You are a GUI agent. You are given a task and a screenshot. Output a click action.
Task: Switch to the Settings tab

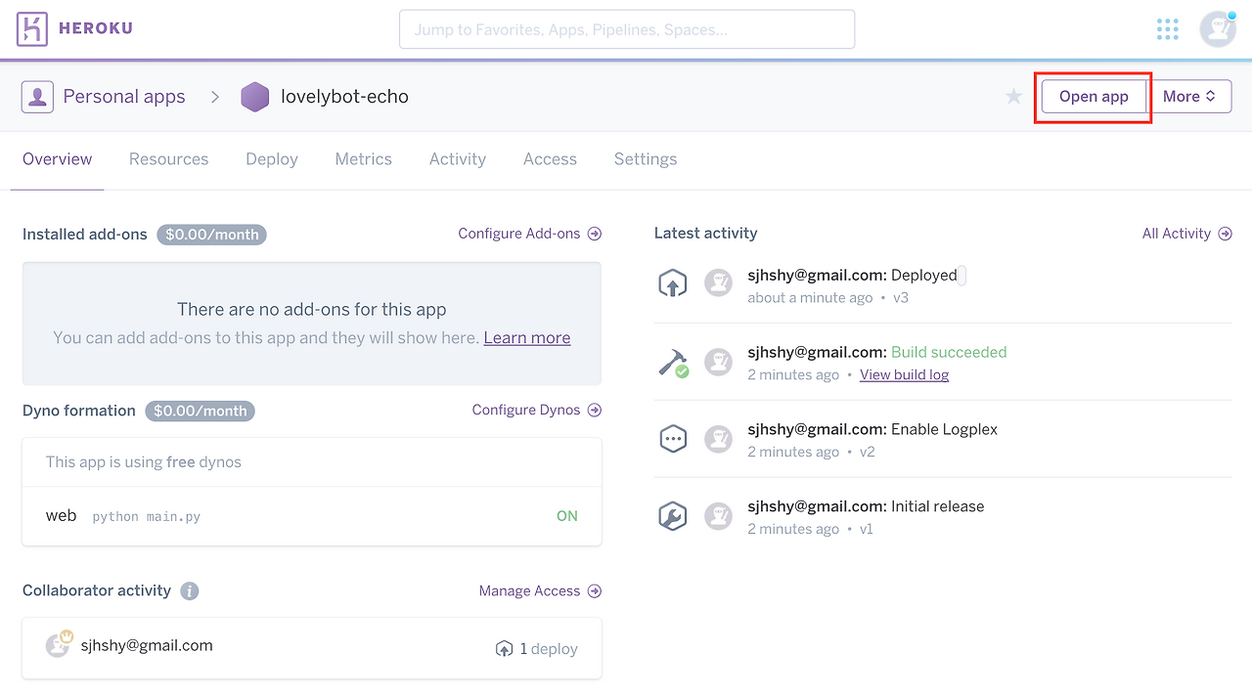tap(646, 158)
